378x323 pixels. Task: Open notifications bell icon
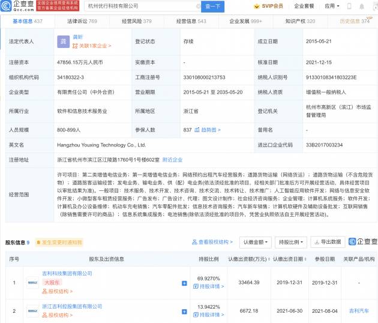pyautogui.click(x=362, y=7)
